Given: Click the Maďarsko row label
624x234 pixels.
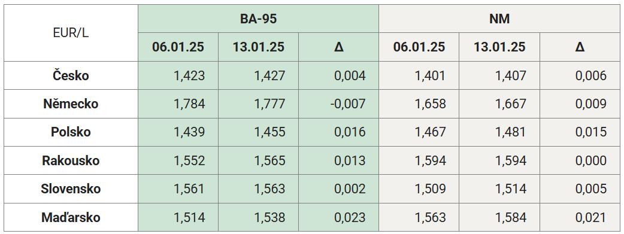Looking at the screenshot, I should click(x=71, y=217).
